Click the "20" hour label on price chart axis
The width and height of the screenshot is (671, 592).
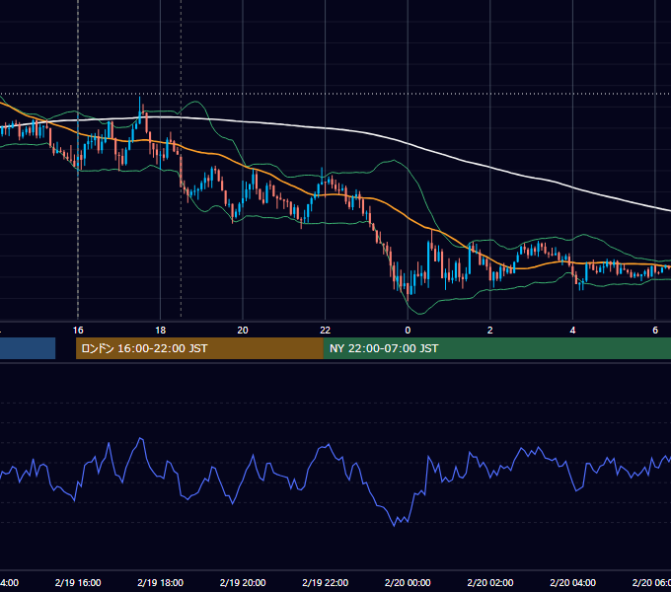point(243,331)
